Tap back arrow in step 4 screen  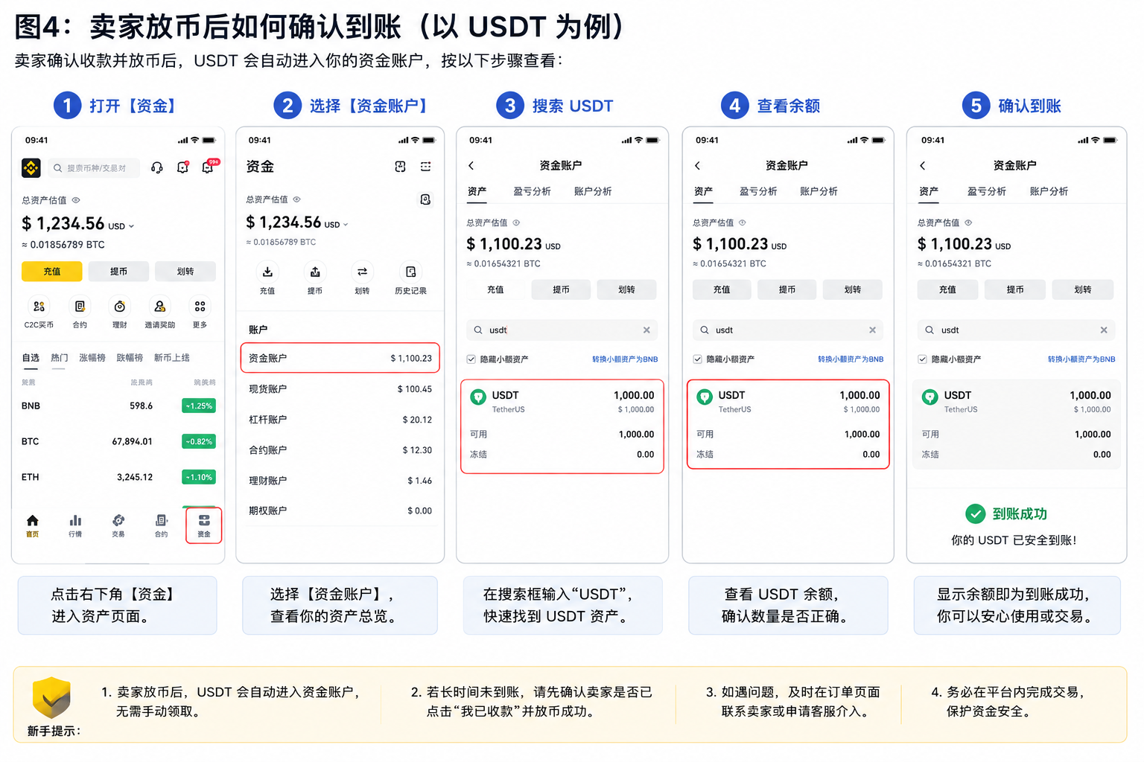pyautogui.click(x=697, y=165)
